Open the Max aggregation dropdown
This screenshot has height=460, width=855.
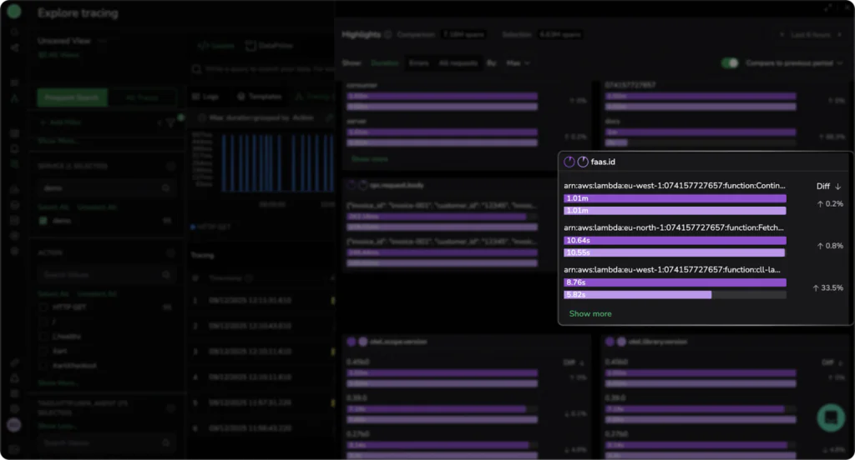518,63
